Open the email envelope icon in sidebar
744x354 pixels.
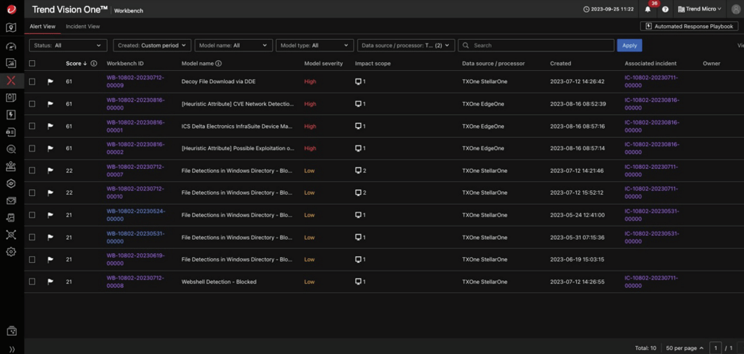click(x=11, y=201)
